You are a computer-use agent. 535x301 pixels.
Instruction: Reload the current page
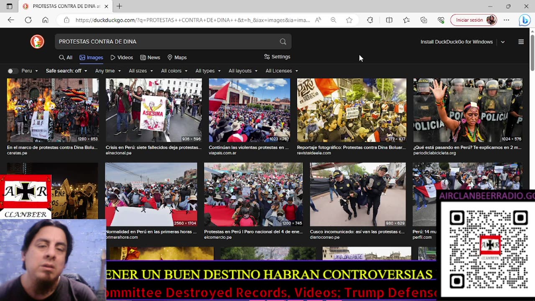28,20
